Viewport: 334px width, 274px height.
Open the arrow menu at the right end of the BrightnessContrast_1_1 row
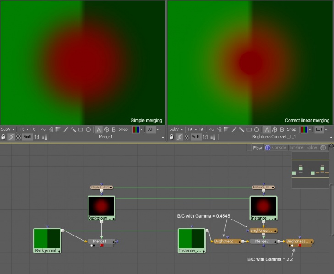tap(331, 137)
